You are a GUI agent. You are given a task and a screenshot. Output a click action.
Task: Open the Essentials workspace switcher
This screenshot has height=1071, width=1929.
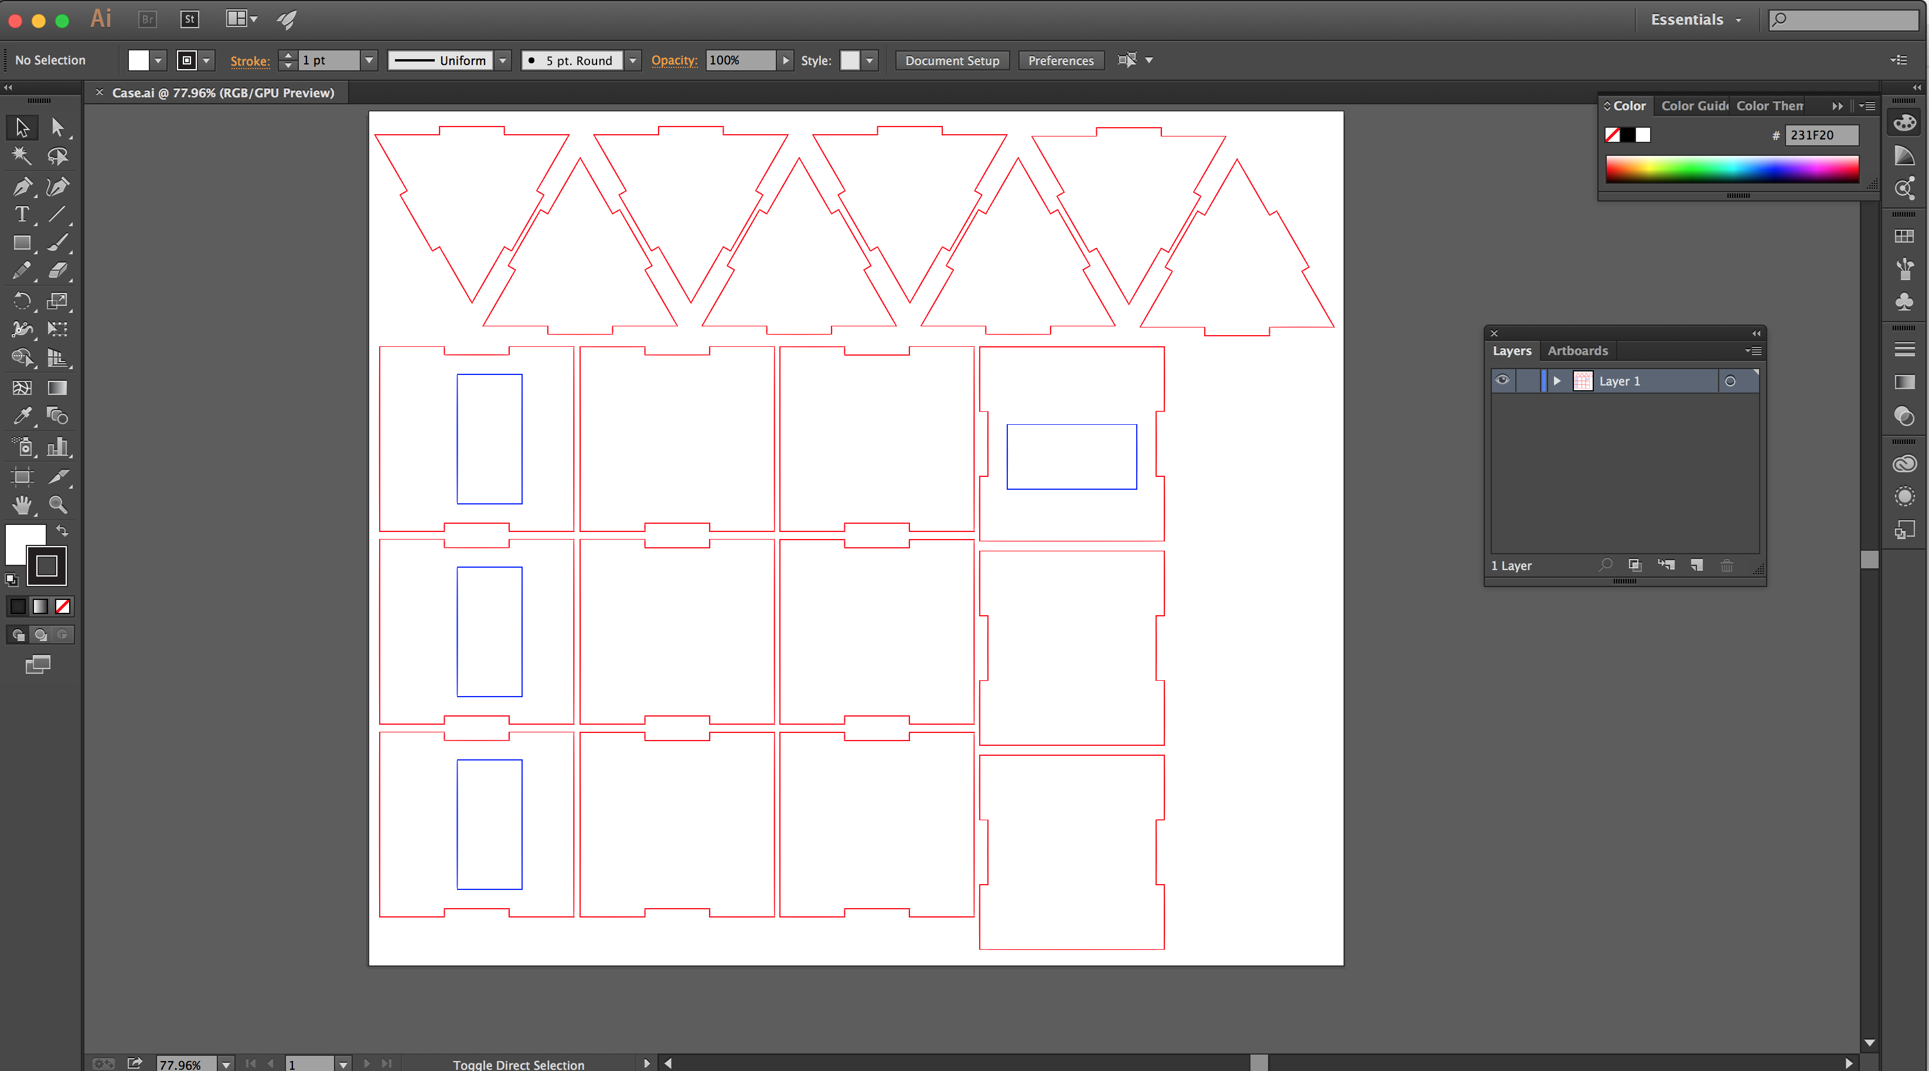pyautogui.click(x=1696, y=21)
